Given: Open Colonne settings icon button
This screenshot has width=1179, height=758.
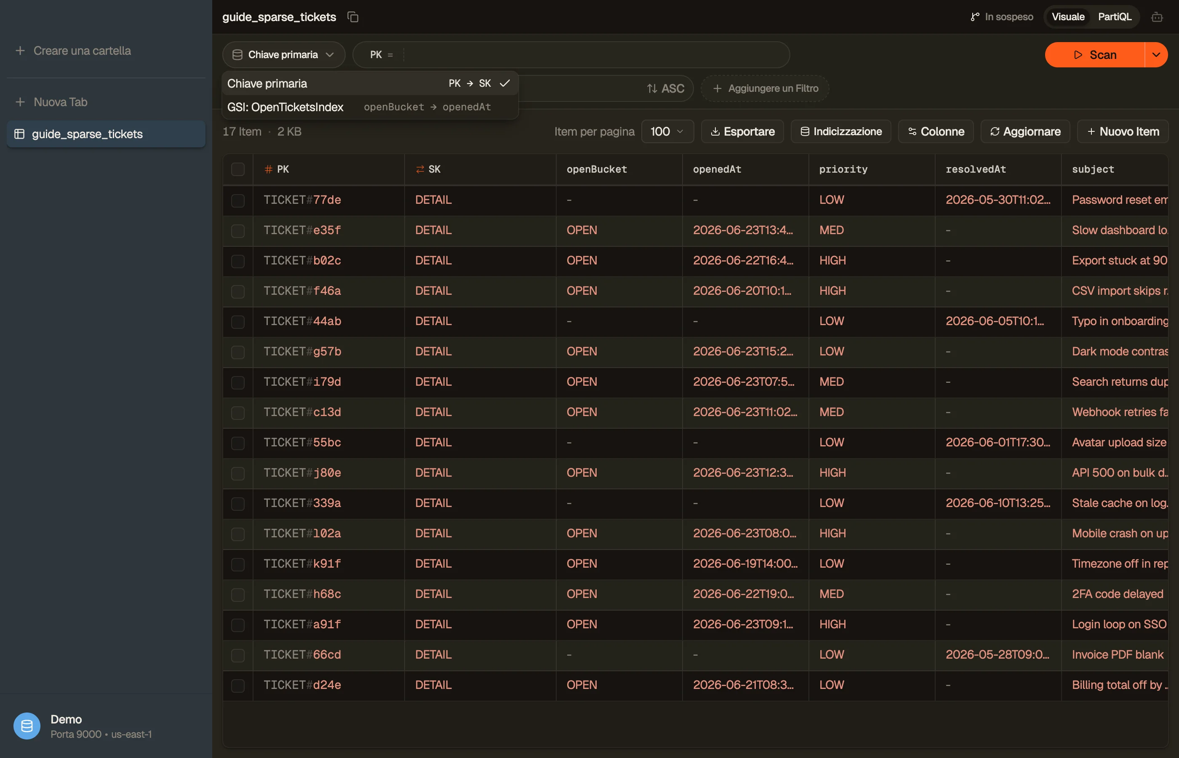Looking at the screenshot, I should [936, 131].
